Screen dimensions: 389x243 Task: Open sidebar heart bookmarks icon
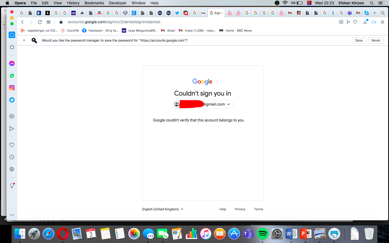tap(12, 145)
